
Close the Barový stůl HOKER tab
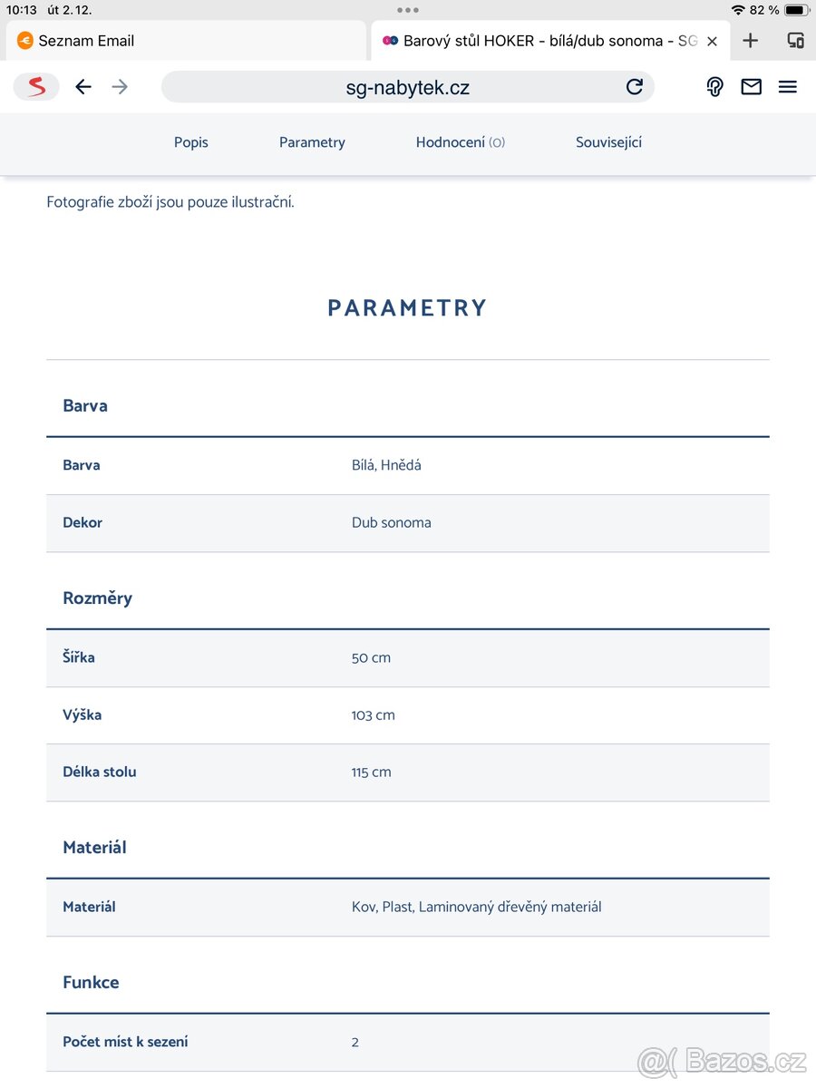click(x=712, y=41)
